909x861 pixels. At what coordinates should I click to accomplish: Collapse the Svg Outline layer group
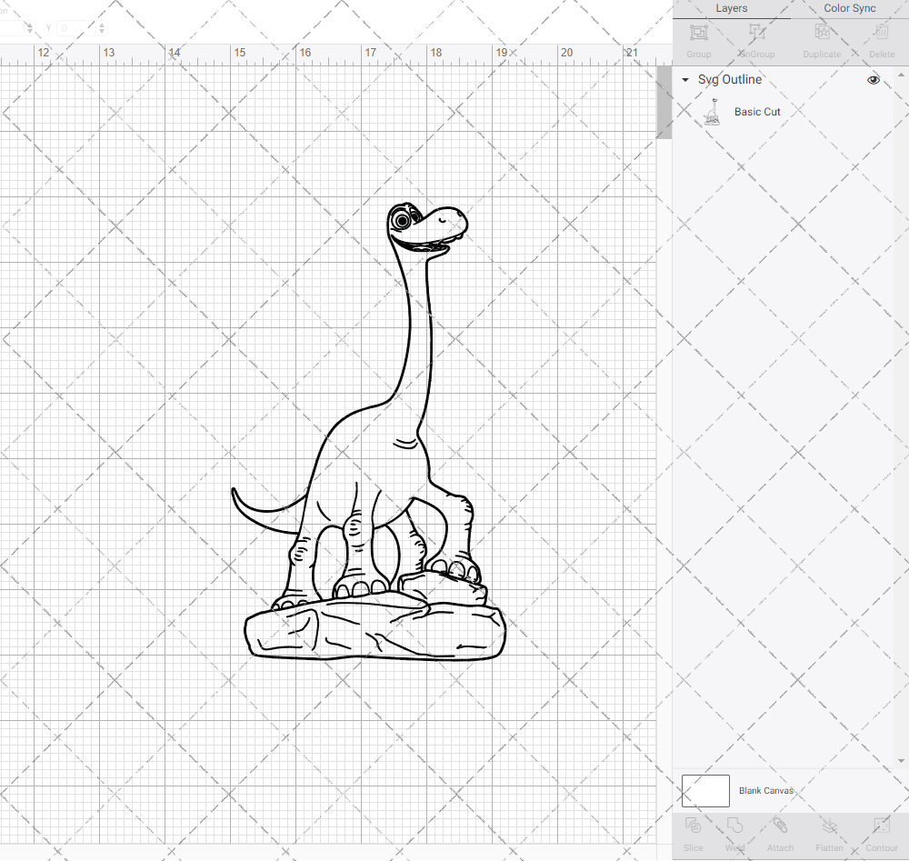tap(685, 80)
